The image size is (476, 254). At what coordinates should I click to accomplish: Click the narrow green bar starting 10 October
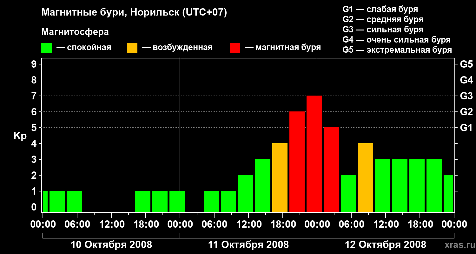(45, 202)
